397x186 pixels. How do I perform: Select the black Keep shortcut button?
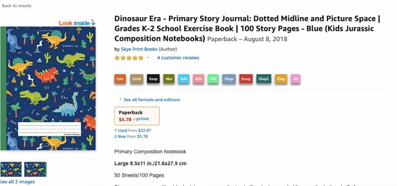(x=153, y=79)
